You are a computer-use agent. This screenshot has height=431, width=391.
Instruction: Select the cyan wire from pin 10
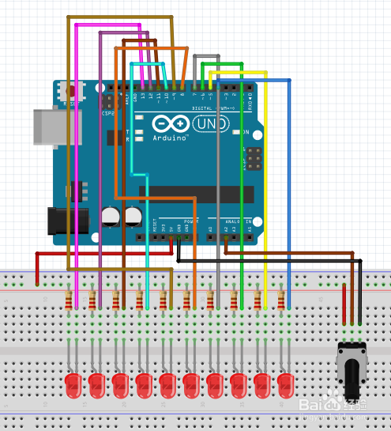tap(132, 118)
